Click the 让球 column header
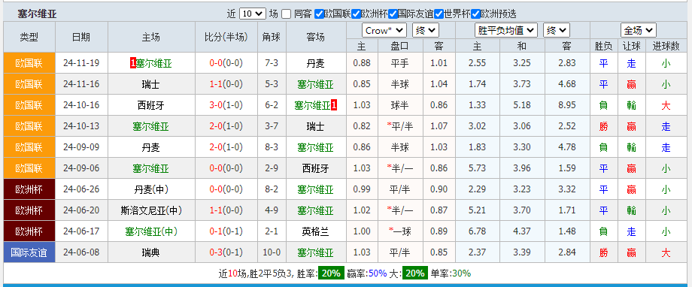Viewport: 692px width, 287px height. 631,46
